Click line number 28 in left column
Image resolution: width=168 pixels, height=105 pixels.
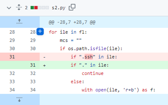click(12, 32)
